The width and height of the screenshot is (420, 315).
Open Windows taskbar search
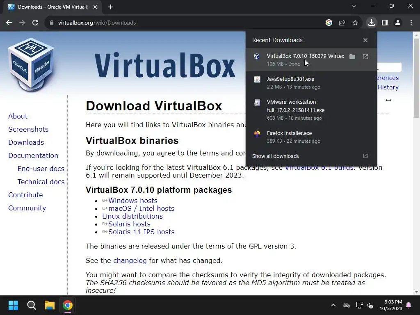[31, 305]
